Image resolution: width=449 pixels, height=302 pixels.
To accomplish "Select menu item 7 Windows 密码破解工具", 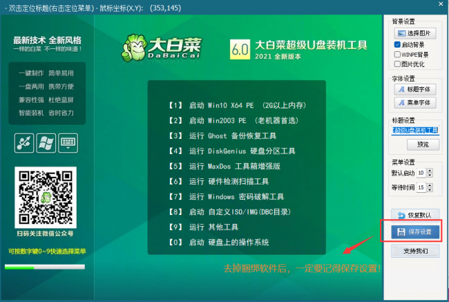I will [x=226, y=196].
